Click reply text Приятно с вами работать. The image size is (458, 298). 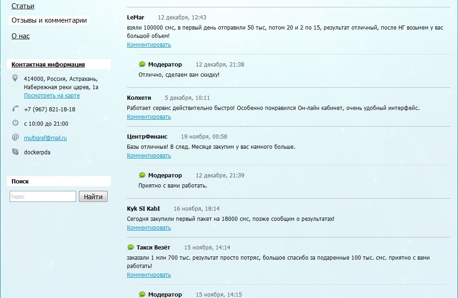[x=173, y=186]
